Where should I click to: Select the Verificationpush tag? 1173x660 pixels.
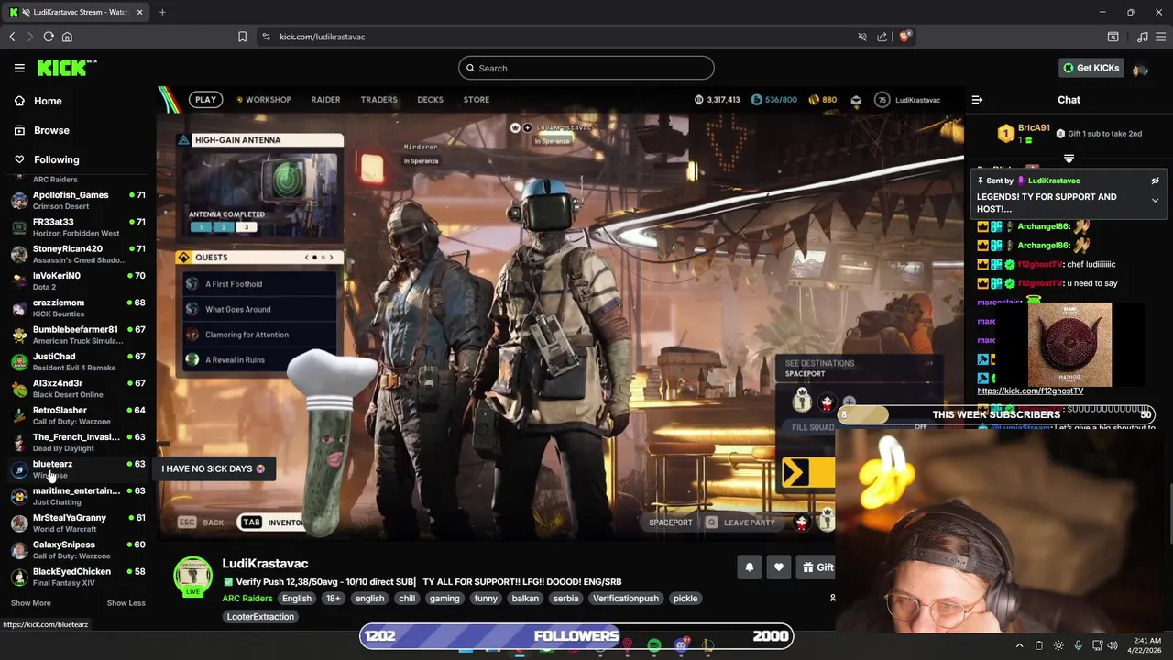tap(626, 598)
